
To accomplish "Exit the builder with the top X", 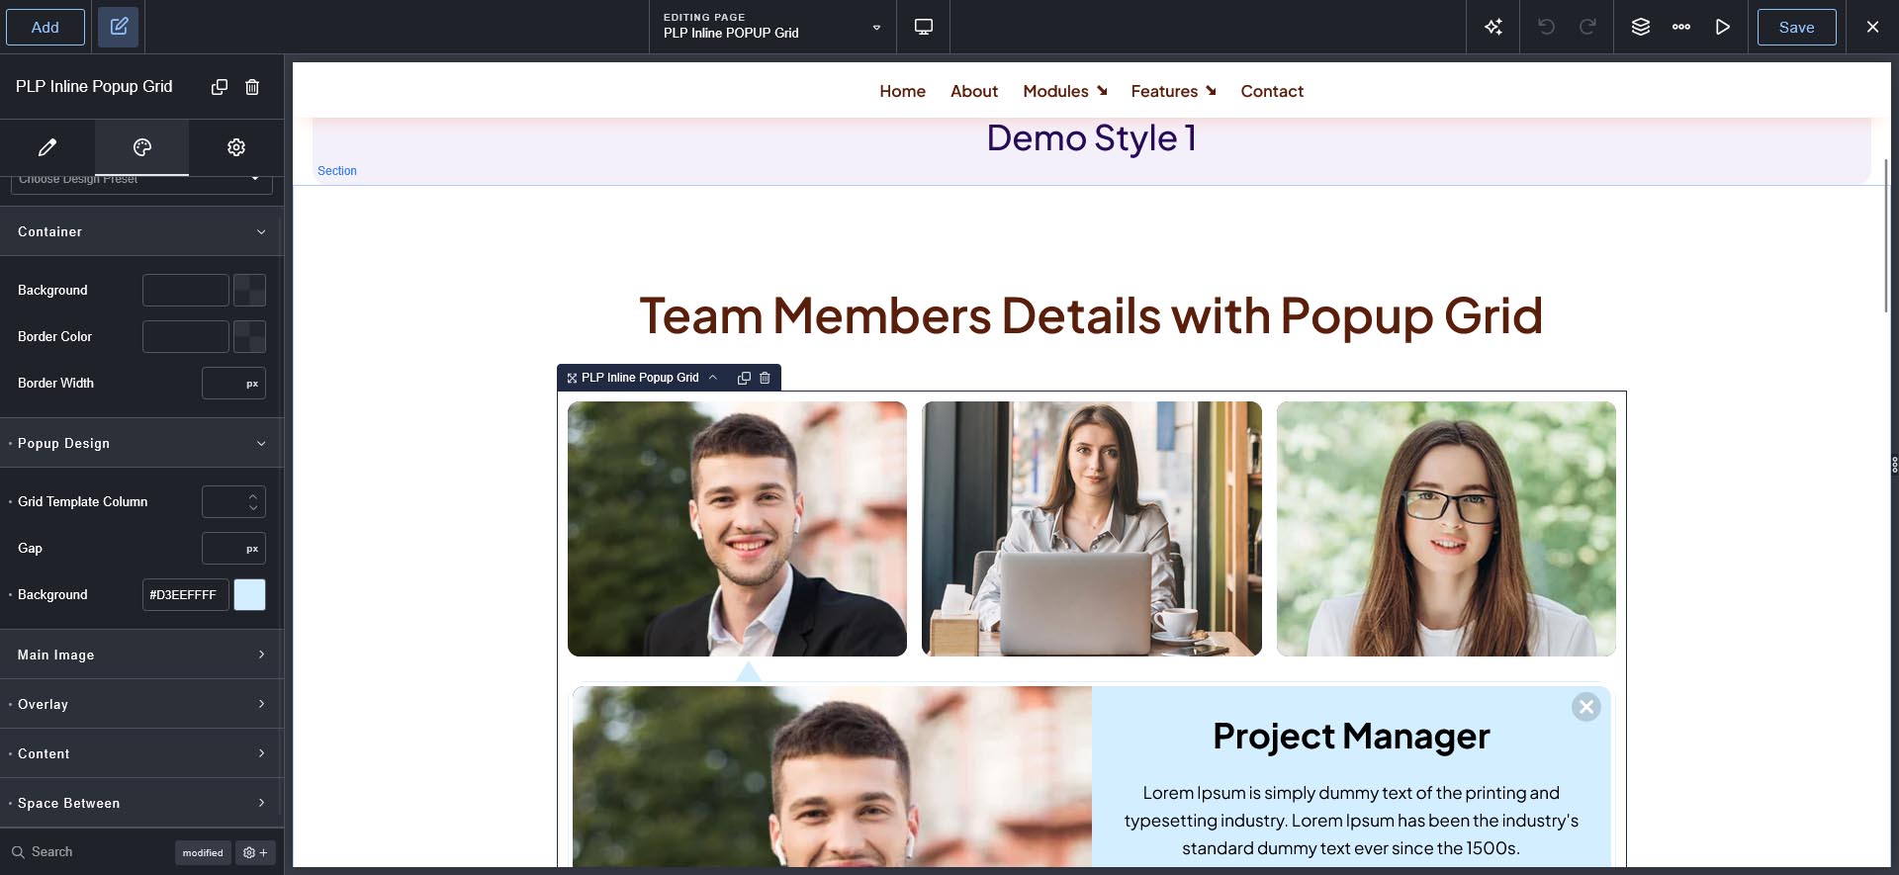I will click(1872, 27).
